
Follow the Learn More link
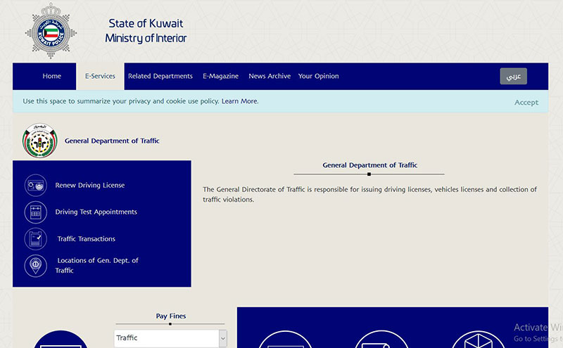tap(240, 101)
